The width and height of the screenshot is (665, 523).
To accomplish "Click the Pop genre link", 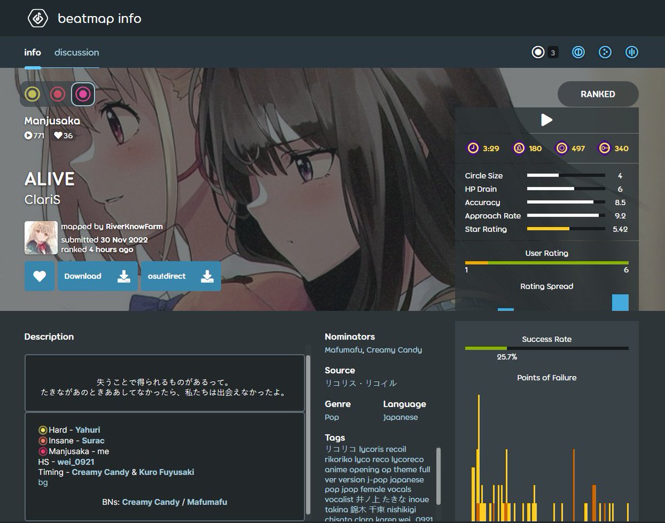I will point(332,417).
